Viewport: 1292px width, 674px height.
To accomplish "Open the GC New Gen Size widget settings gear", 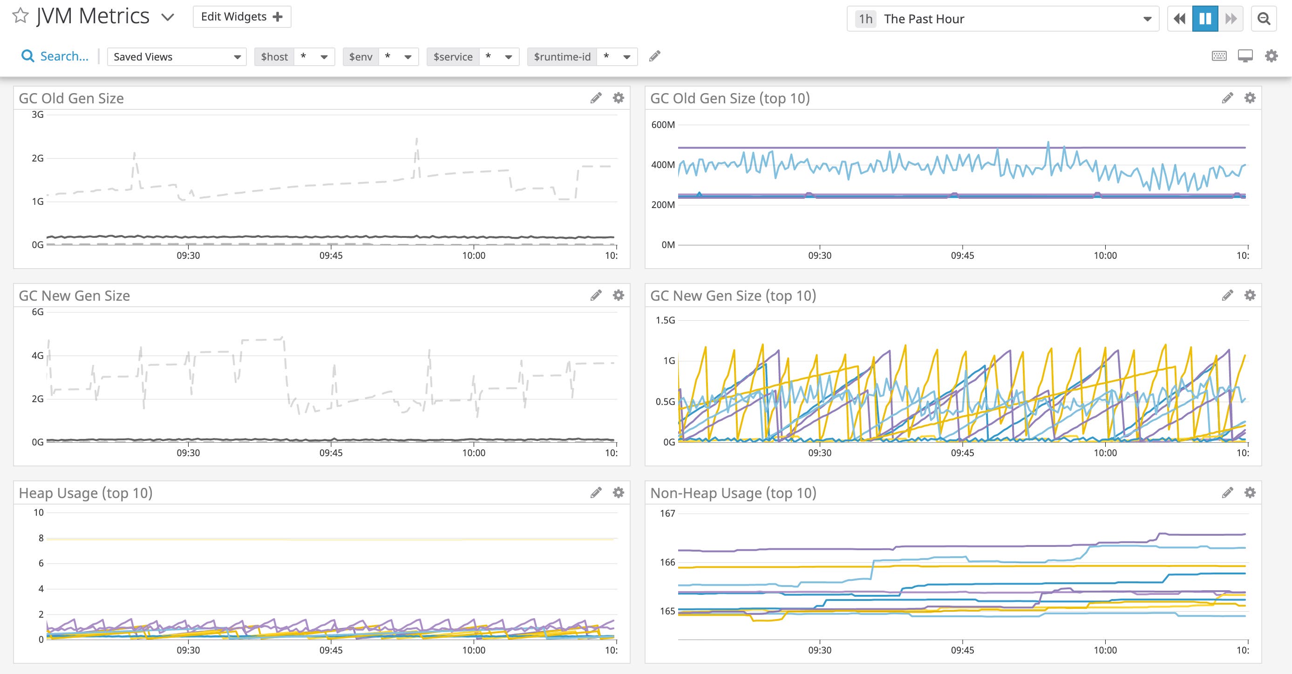I will click(x=618, y=295).
